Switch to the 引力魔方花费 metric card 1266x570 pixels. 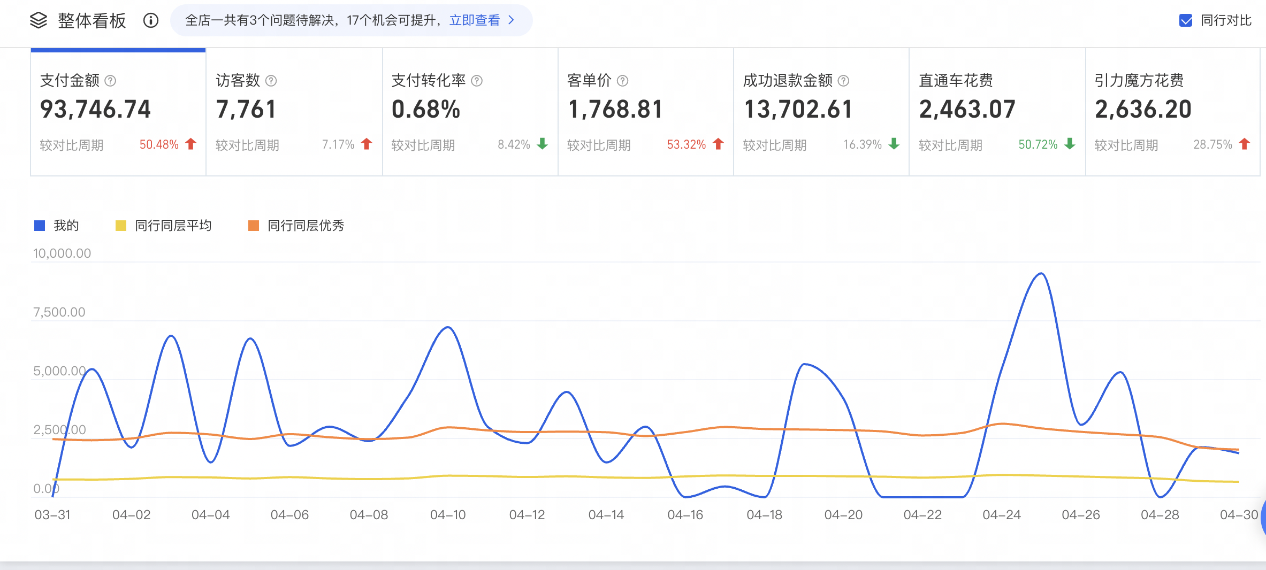click(x=1172, y=112)
